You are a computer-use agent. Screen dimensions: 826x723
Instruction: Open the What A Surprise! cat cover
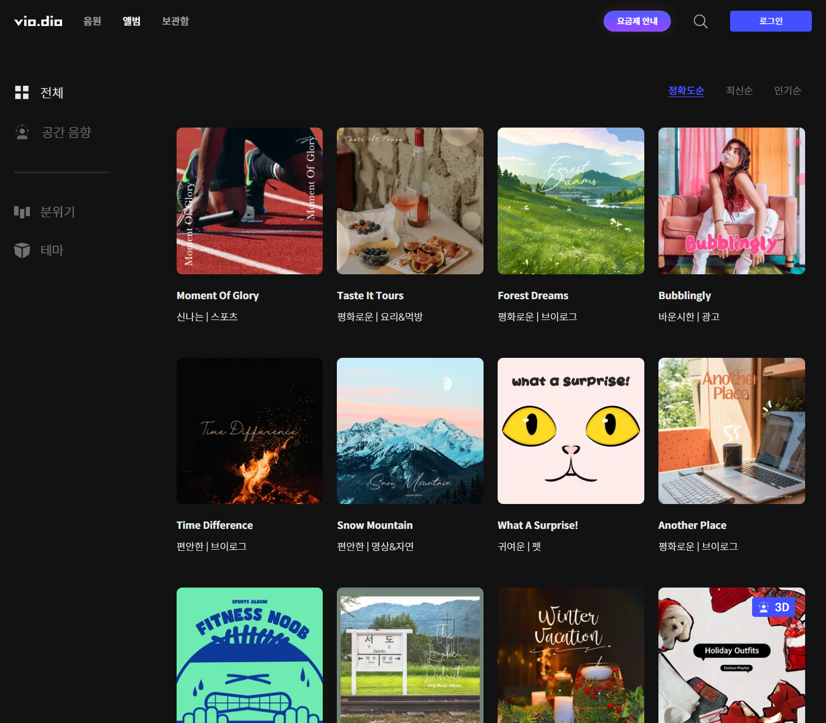[x=570, y=431]
